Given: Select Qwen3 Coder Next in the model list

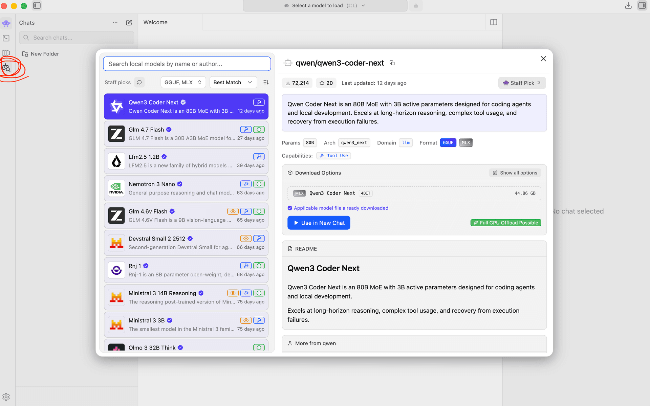Looking at the screenshot, I should [186, 107].
